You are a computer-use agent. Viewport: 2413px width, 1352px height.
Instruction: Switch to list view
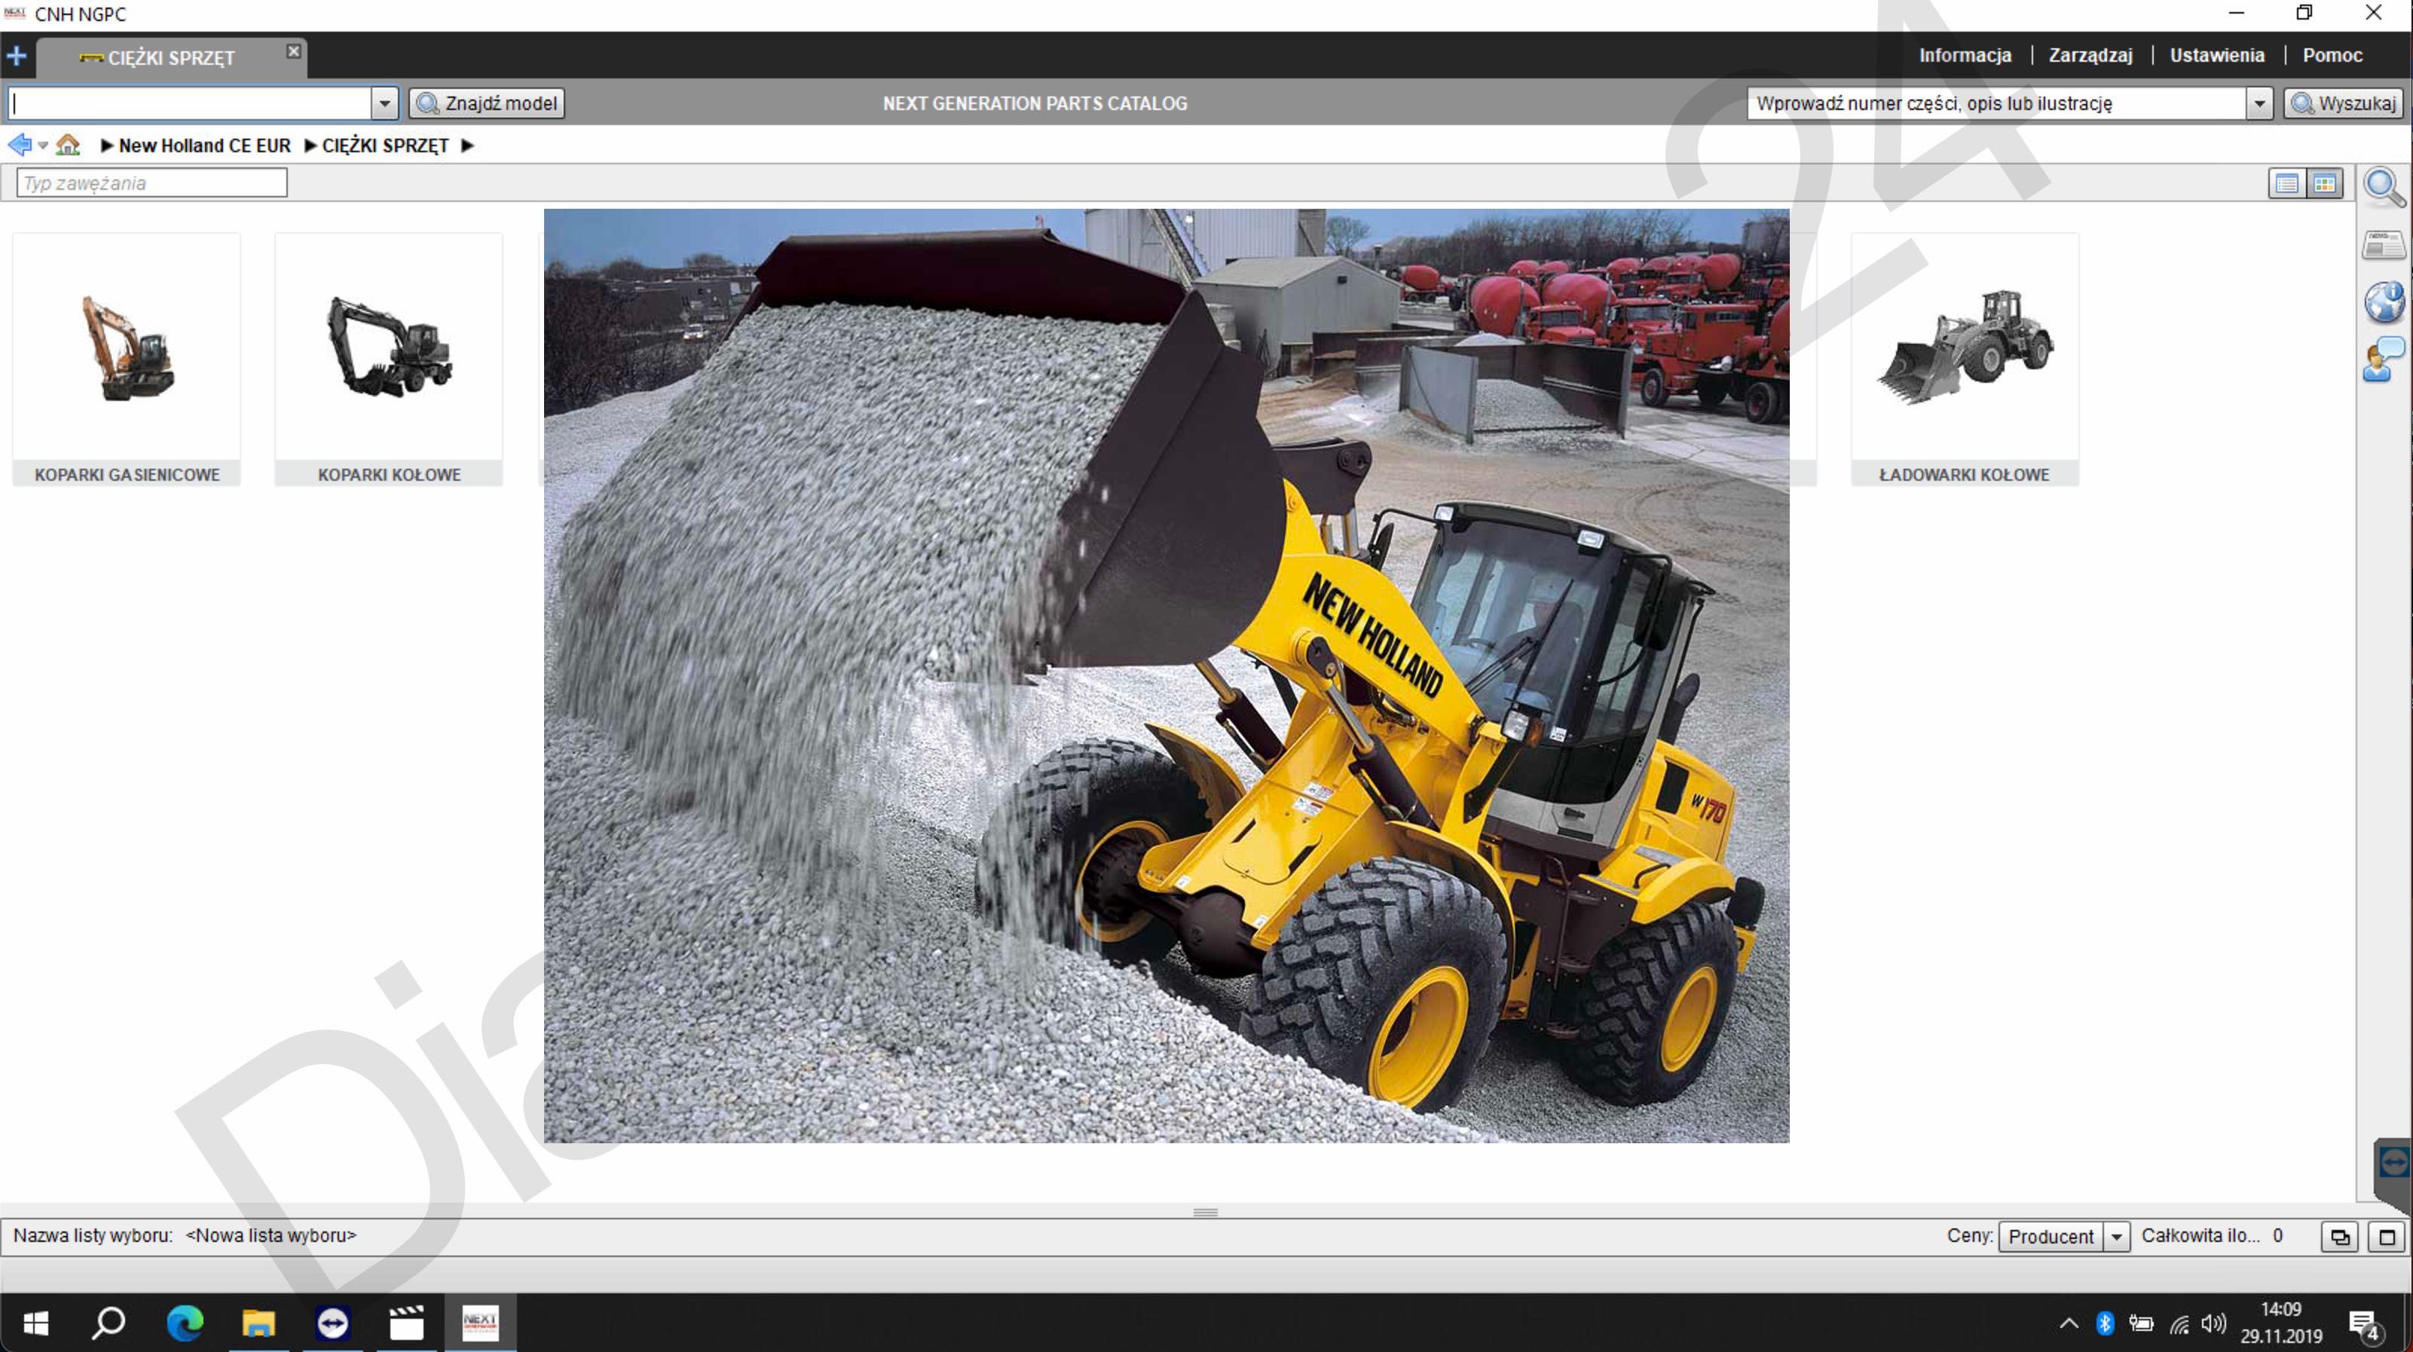2286,184
